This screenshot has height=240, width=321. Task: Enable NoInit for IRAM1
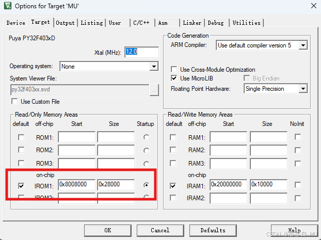pyautogui.click(x=298, y=185)
